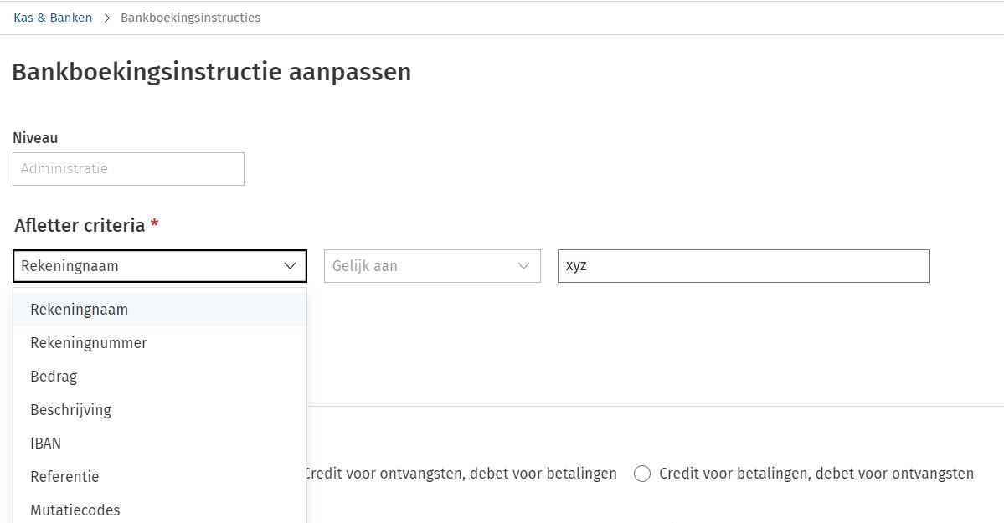1004x523 pixels.
Task: Select the highlighted "Rekeningnaam" option
Action: pyautogui.click(x=79, y=309)
